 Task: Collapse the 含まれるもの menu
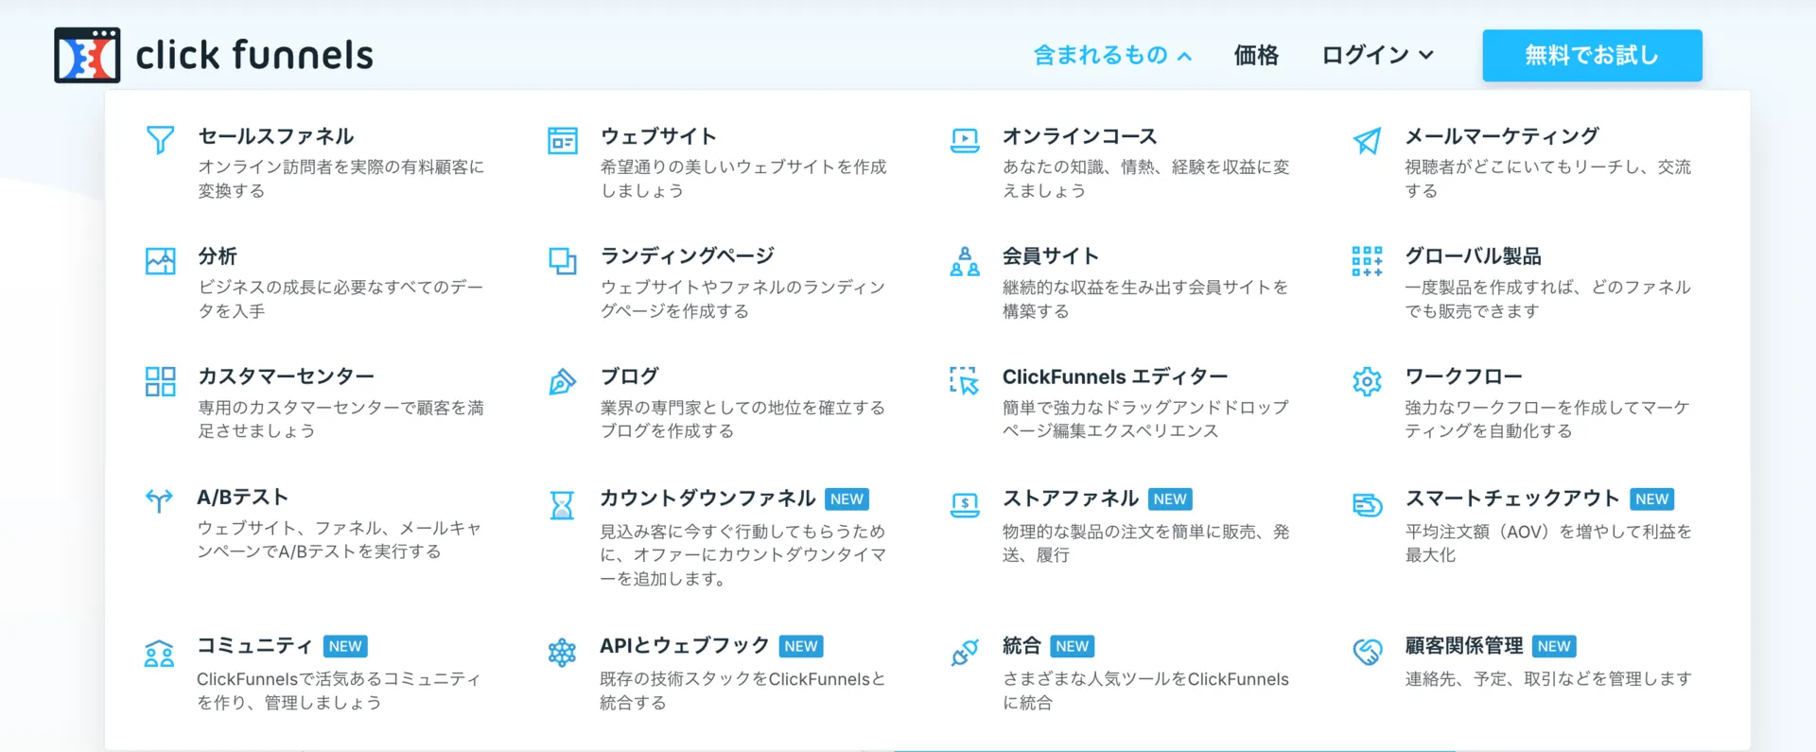click(x=1111, y=56)
